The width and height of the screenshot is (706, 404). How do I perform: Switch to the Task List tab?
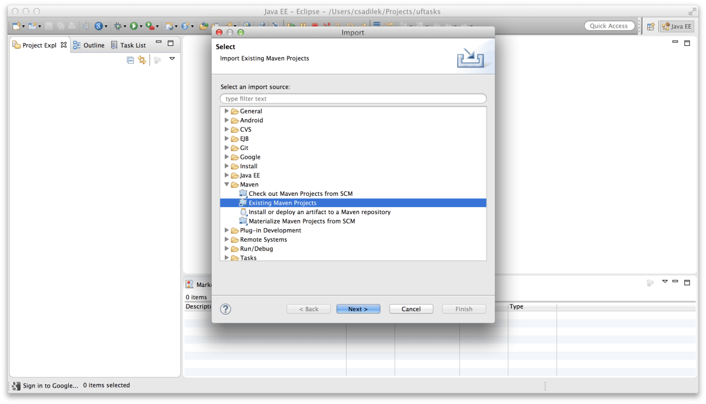(128, 45)
